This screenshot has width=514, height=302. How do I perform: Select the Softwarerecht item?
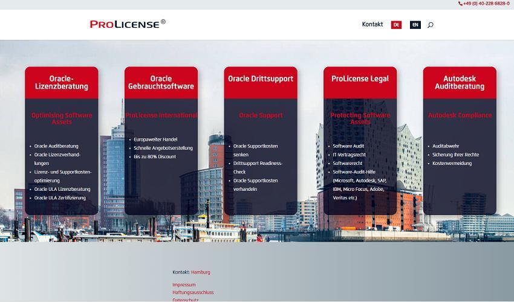[x=348, y=163]
